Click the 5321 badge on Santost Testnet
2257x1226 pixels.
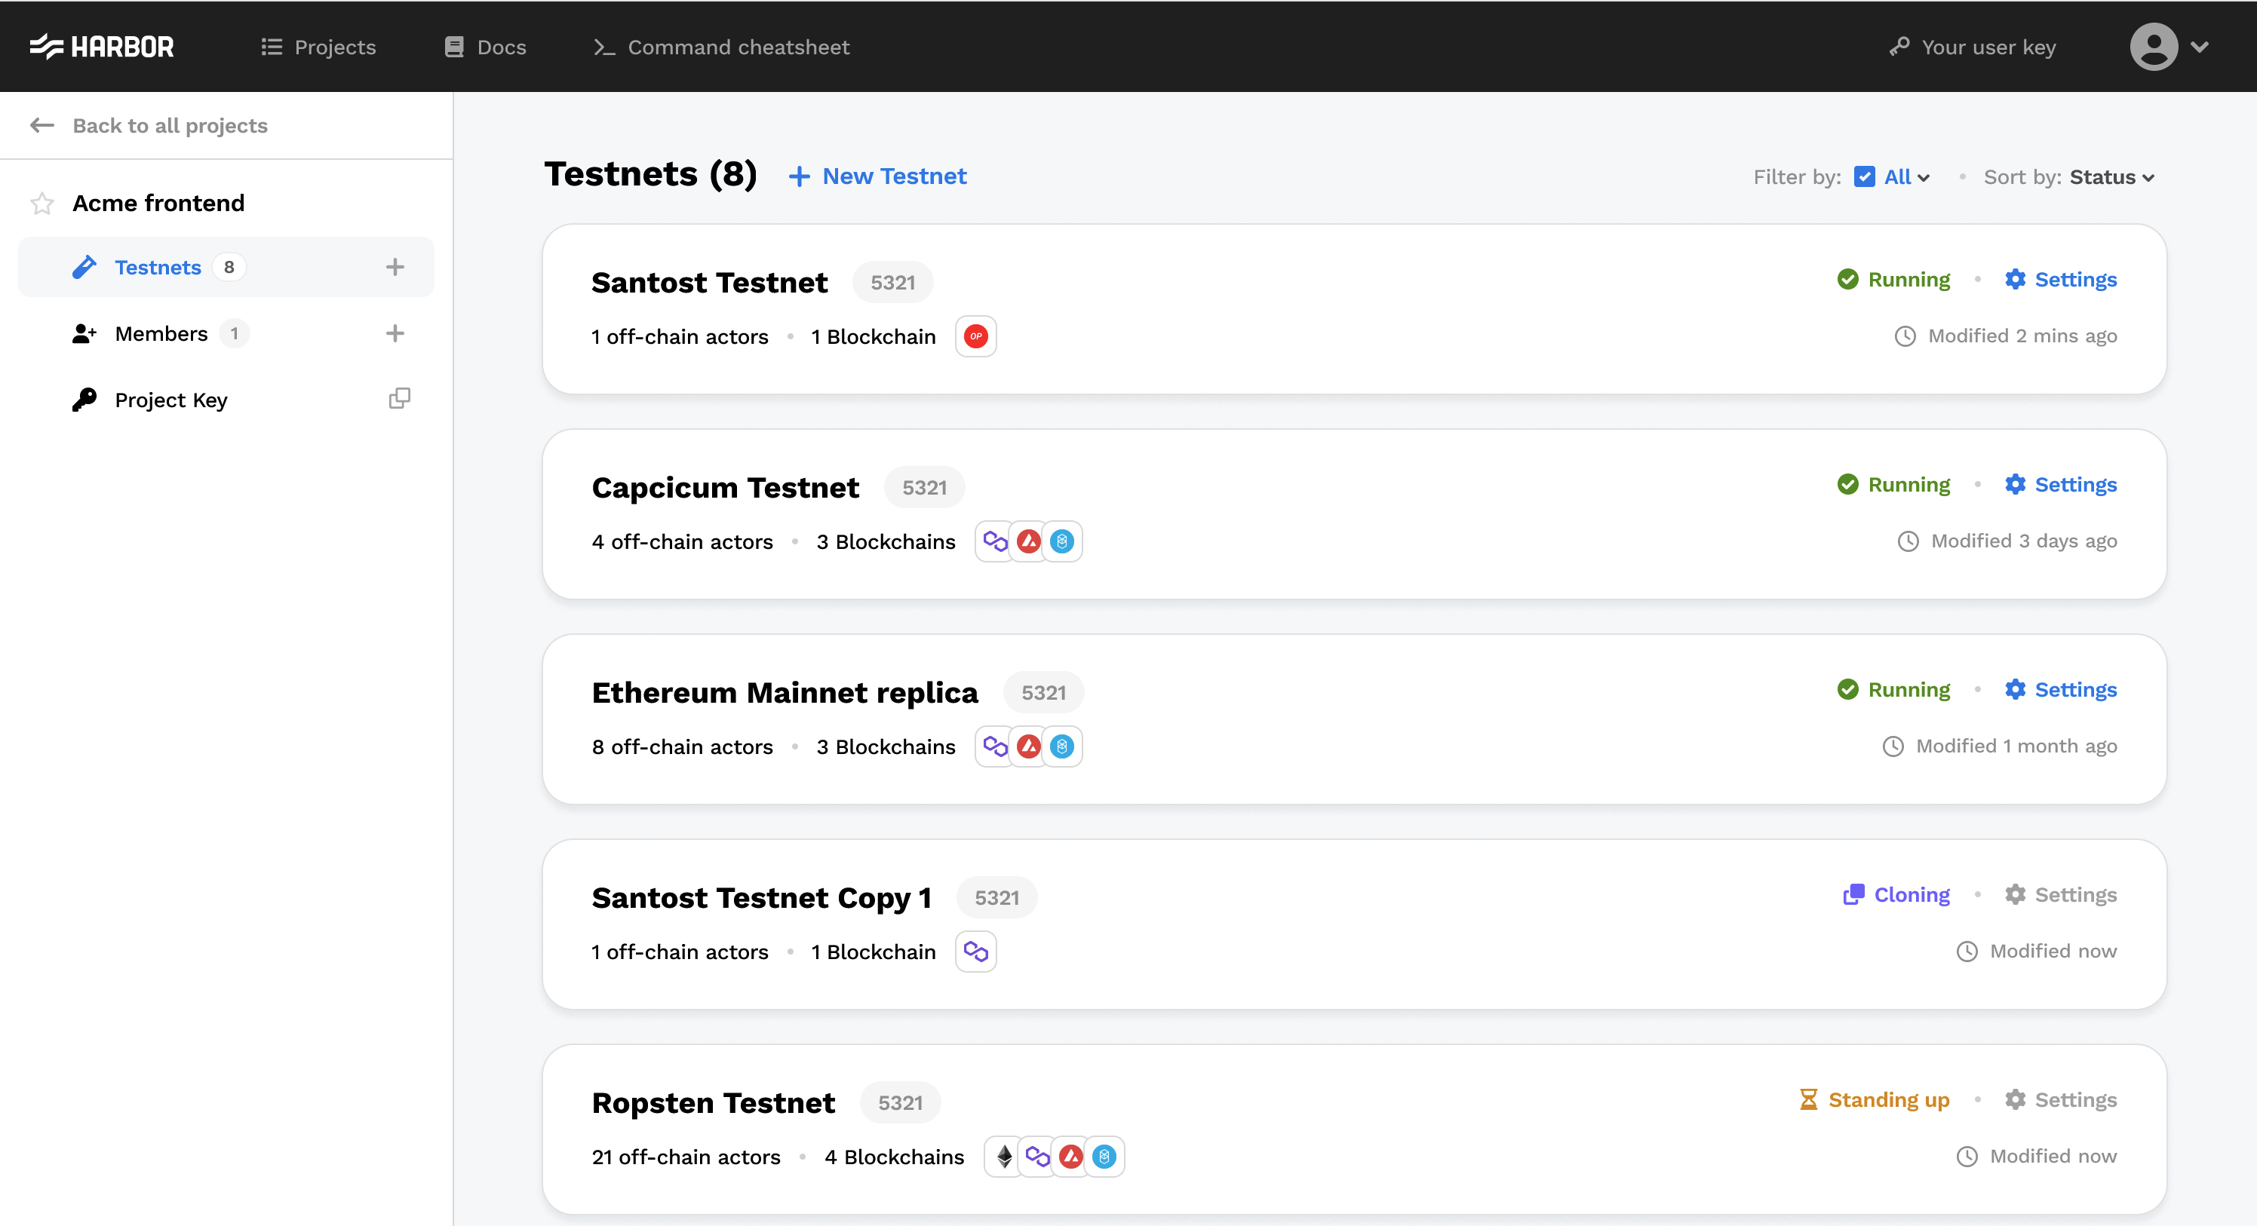[x=892, y=282]
